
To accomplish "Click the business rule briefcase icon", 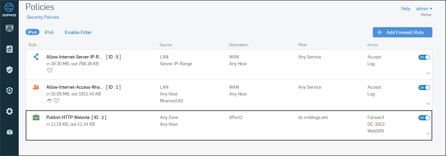I will 36,118.
